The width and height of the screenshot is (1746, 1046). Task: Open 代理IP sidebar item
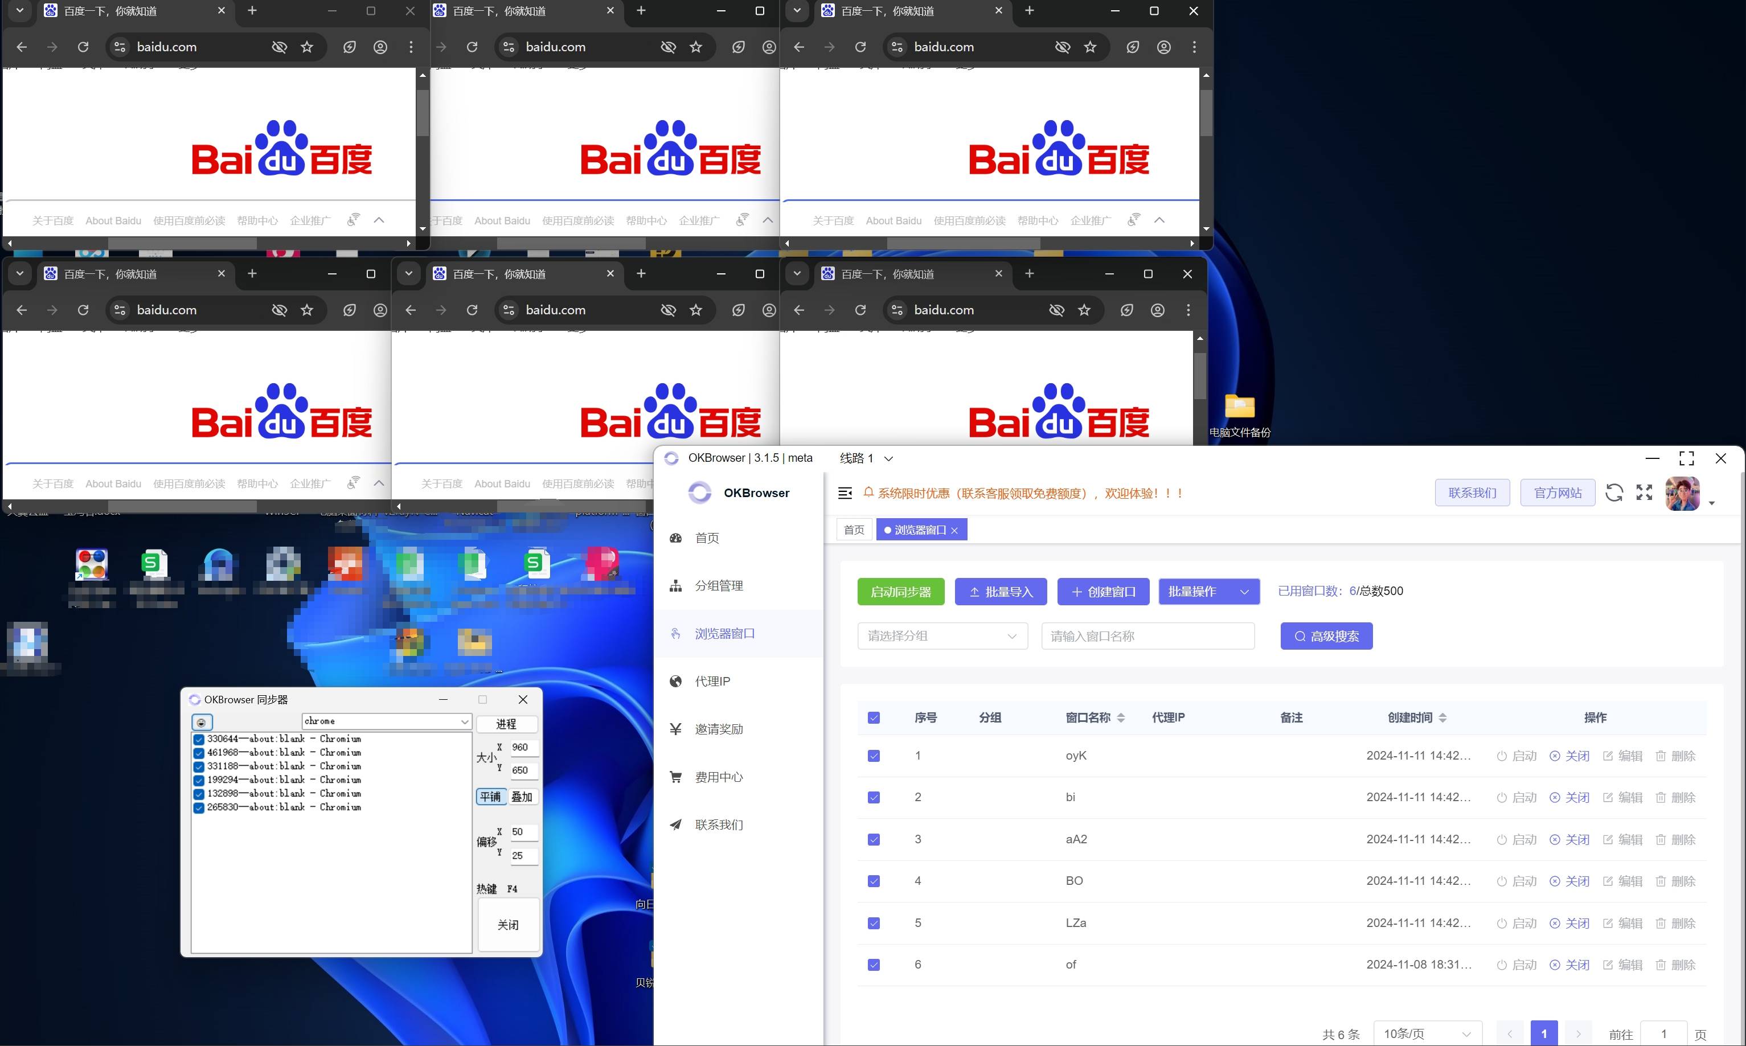[x=712, y=681]
